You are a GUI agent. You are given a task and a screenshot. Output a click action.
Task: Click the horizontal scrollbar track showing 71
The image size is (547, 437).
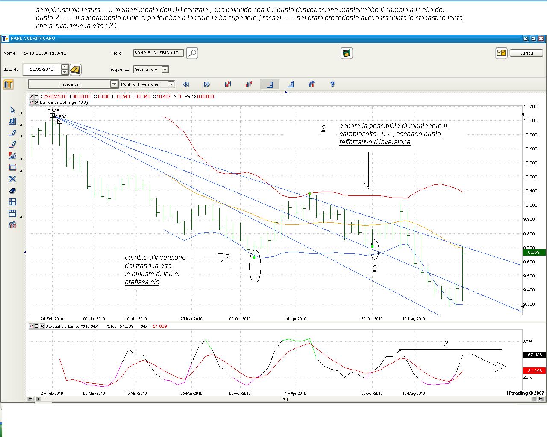coord(285,399)
